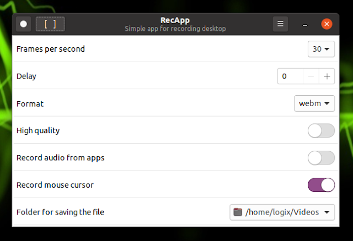353x241 pixels.
Task: Click the Record mouse cursor label
Action: (x=55, y=185)
